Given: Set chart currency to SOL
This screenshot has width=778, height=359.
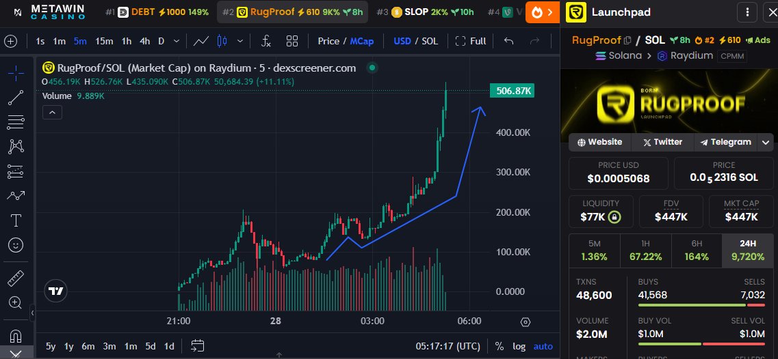Looking at the screenshot, I should coord(430,41).
